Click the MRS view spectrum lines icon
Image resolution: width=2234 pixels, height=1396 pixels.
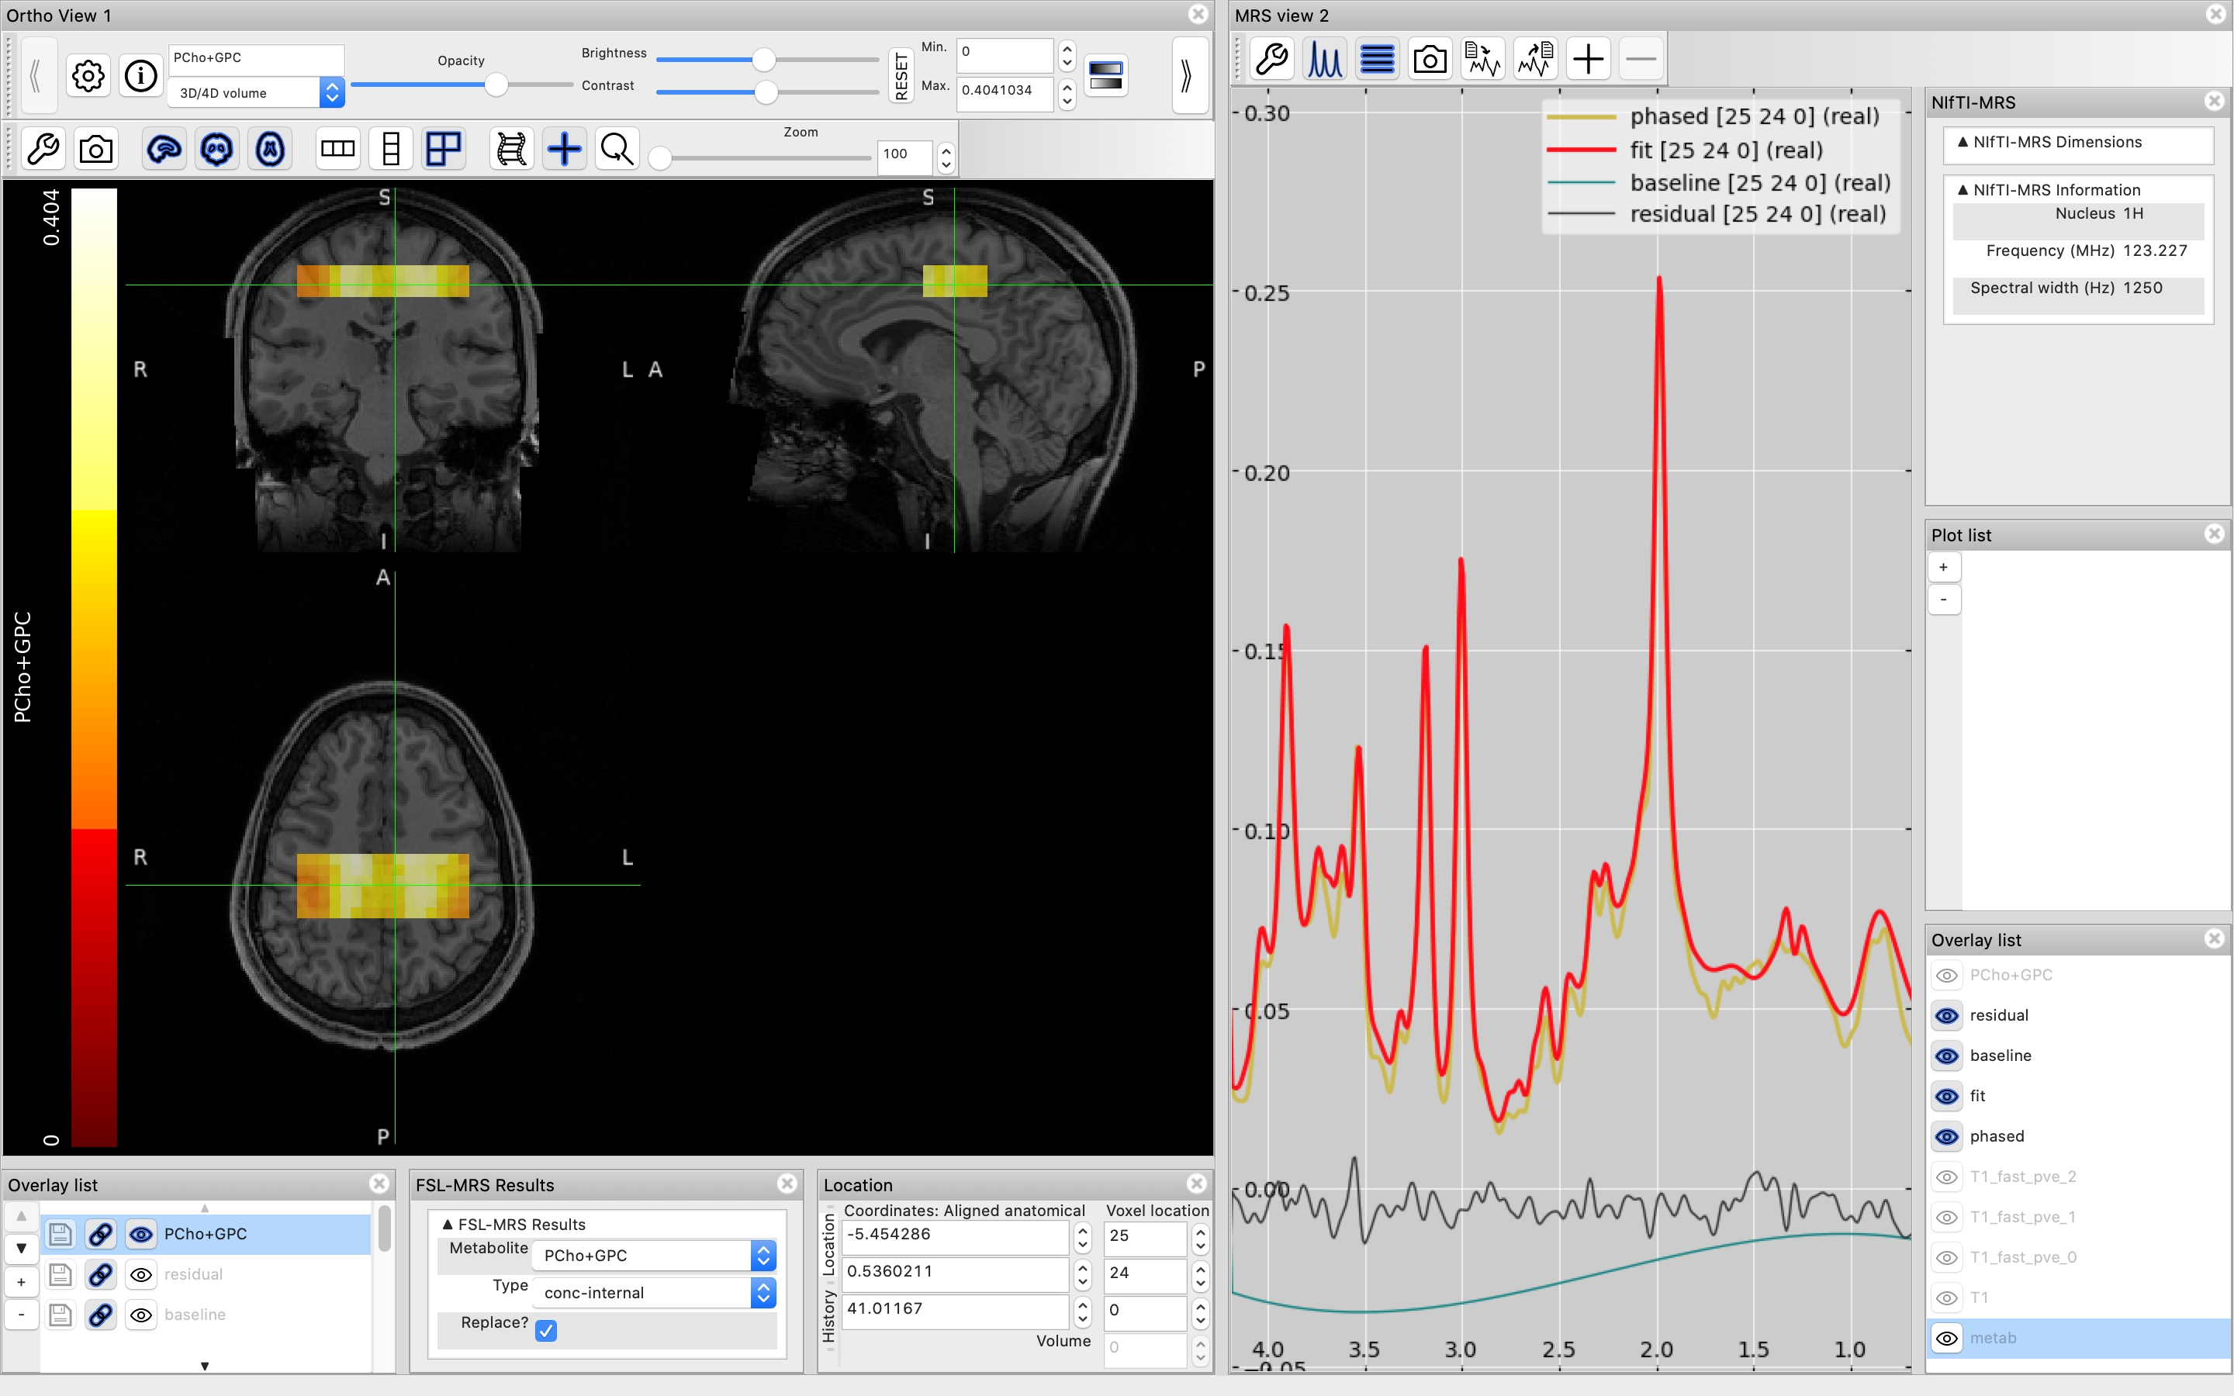pos(1324,60)
